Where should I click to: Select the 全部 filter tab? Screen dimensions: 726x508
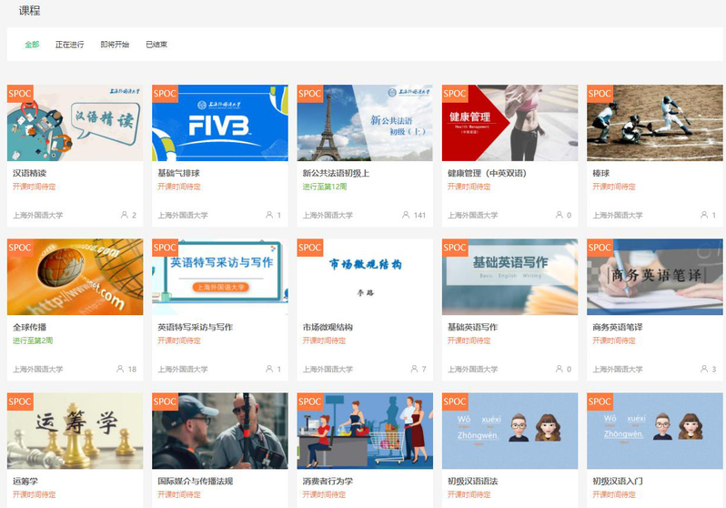32,45
